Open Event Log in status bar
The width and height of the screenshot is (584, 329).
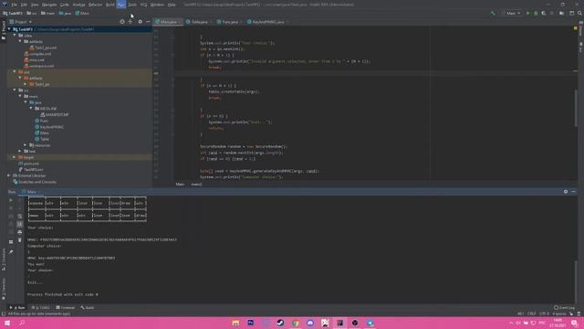click(564, 308)
